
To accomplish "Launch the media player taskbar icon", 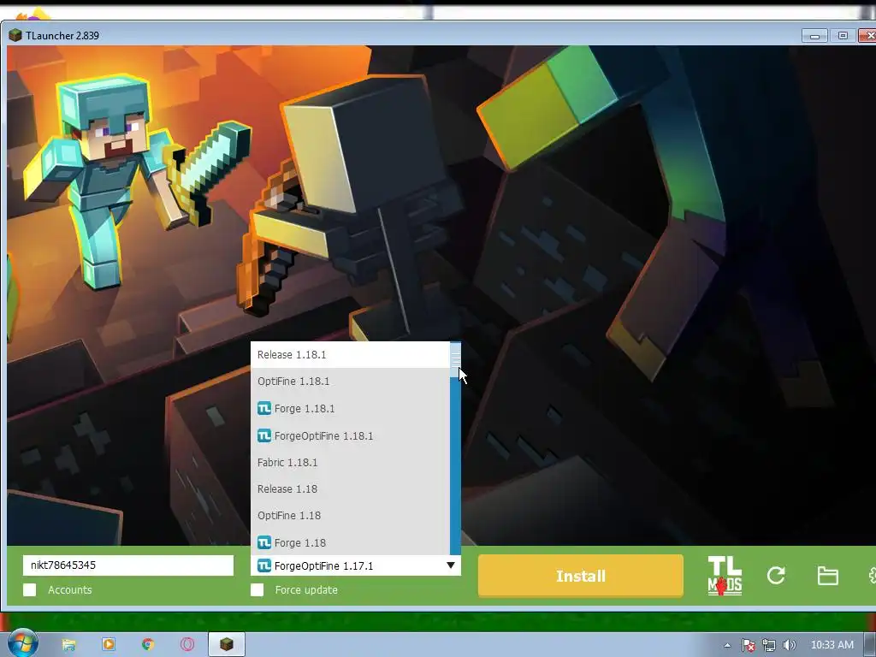I will (x=109, y=645).
